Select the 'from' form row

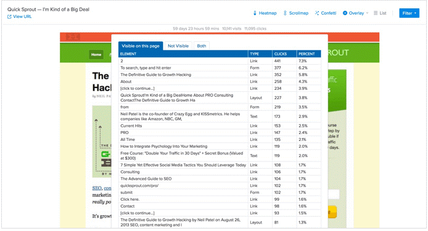220,107
